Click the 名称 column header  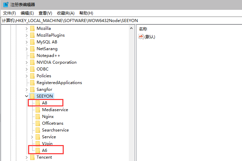143,29
